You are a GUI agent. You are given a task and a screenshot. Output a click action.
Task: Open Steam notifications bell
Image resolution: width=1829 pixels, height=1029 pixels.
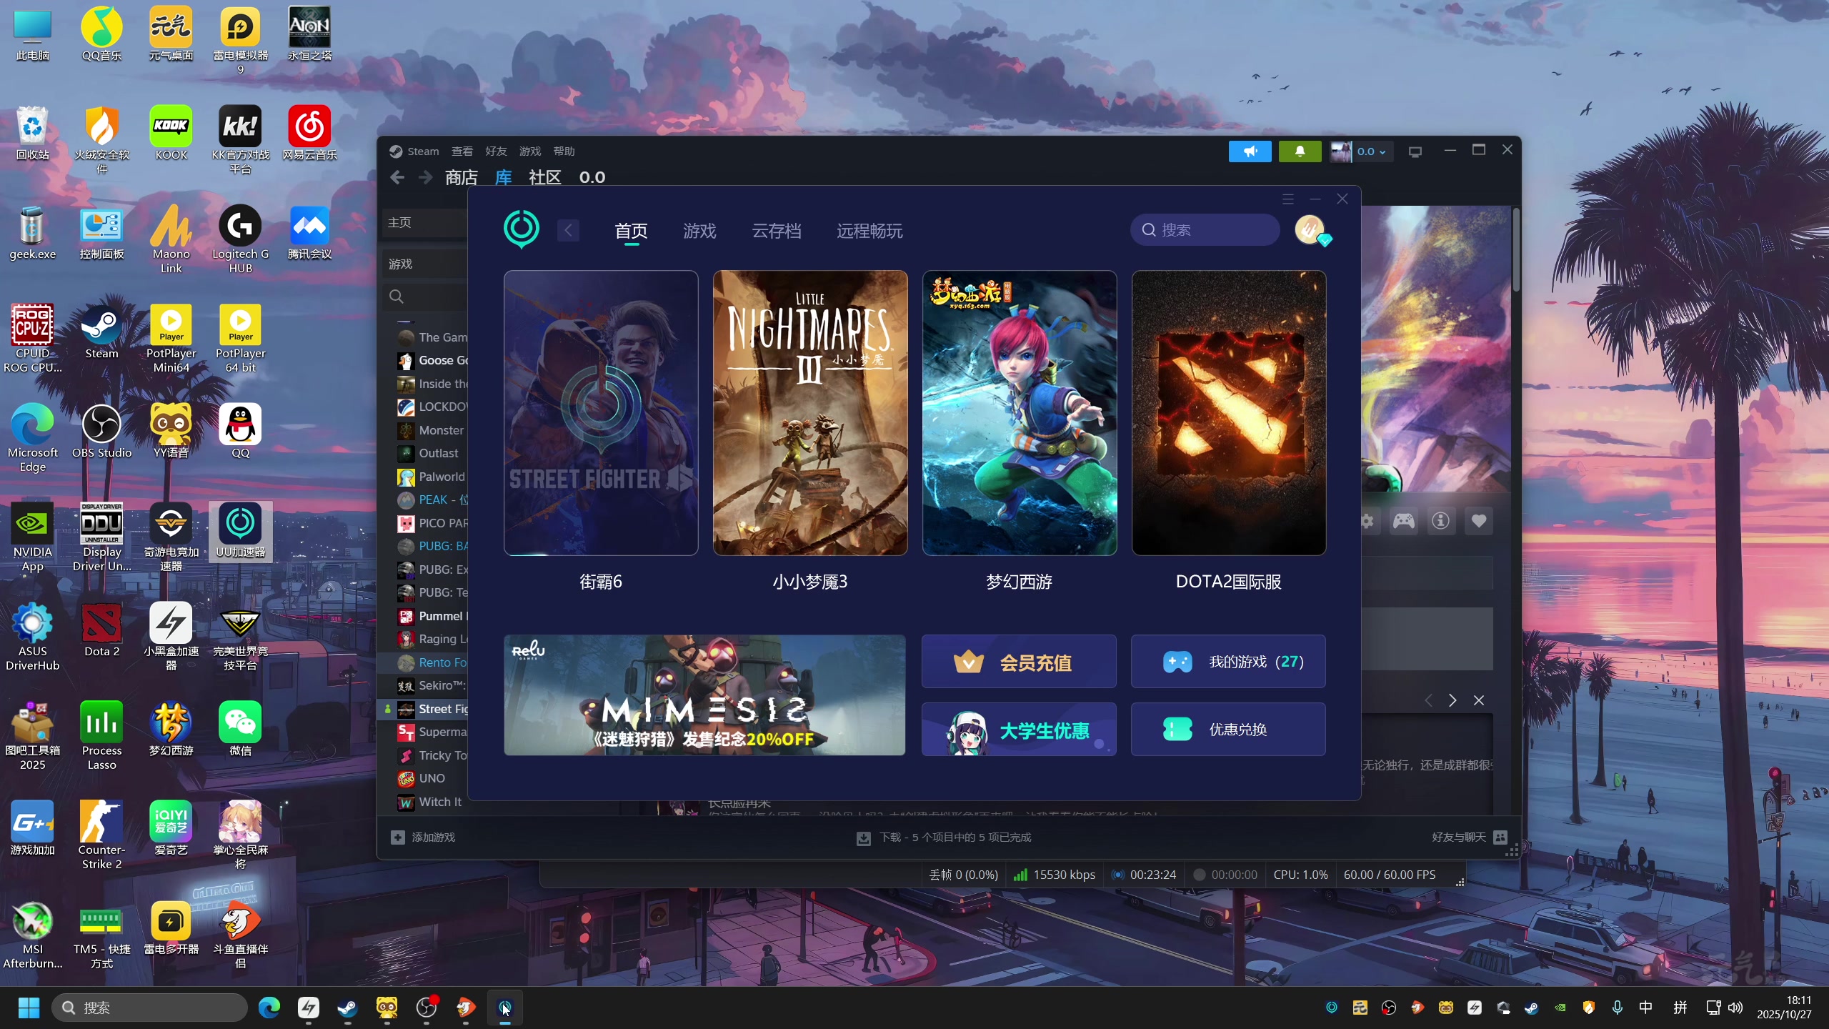click(x=1300, y=151)
